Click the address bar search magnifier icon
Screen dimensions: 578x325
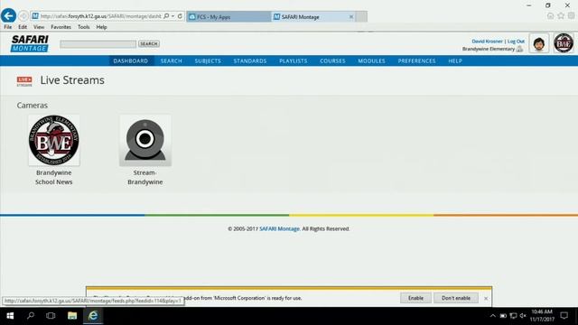click(166, 16)
